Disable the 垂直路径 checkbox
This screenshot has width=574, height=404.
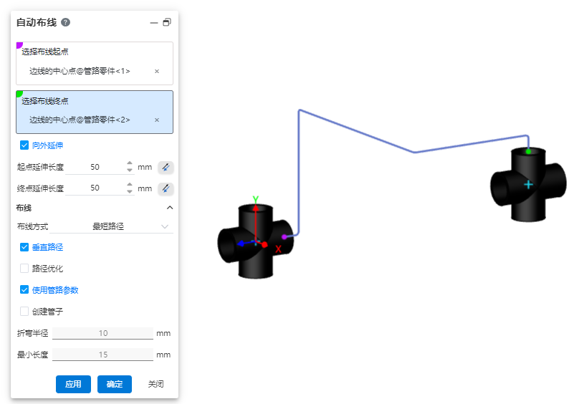click(x=24, y=247)
